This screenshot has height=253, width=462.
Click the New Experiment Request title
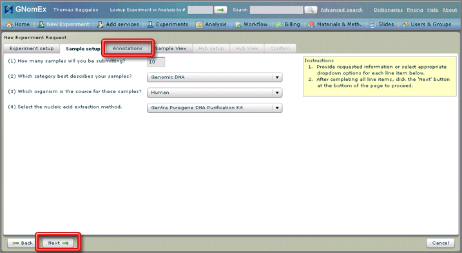click(35, 38)
